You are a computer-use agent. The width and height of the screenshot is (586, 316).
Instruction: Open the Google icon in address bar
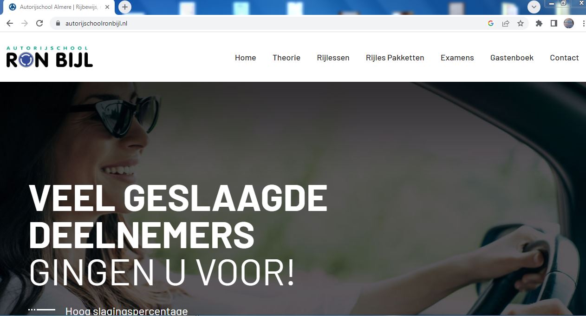point(491,23)
